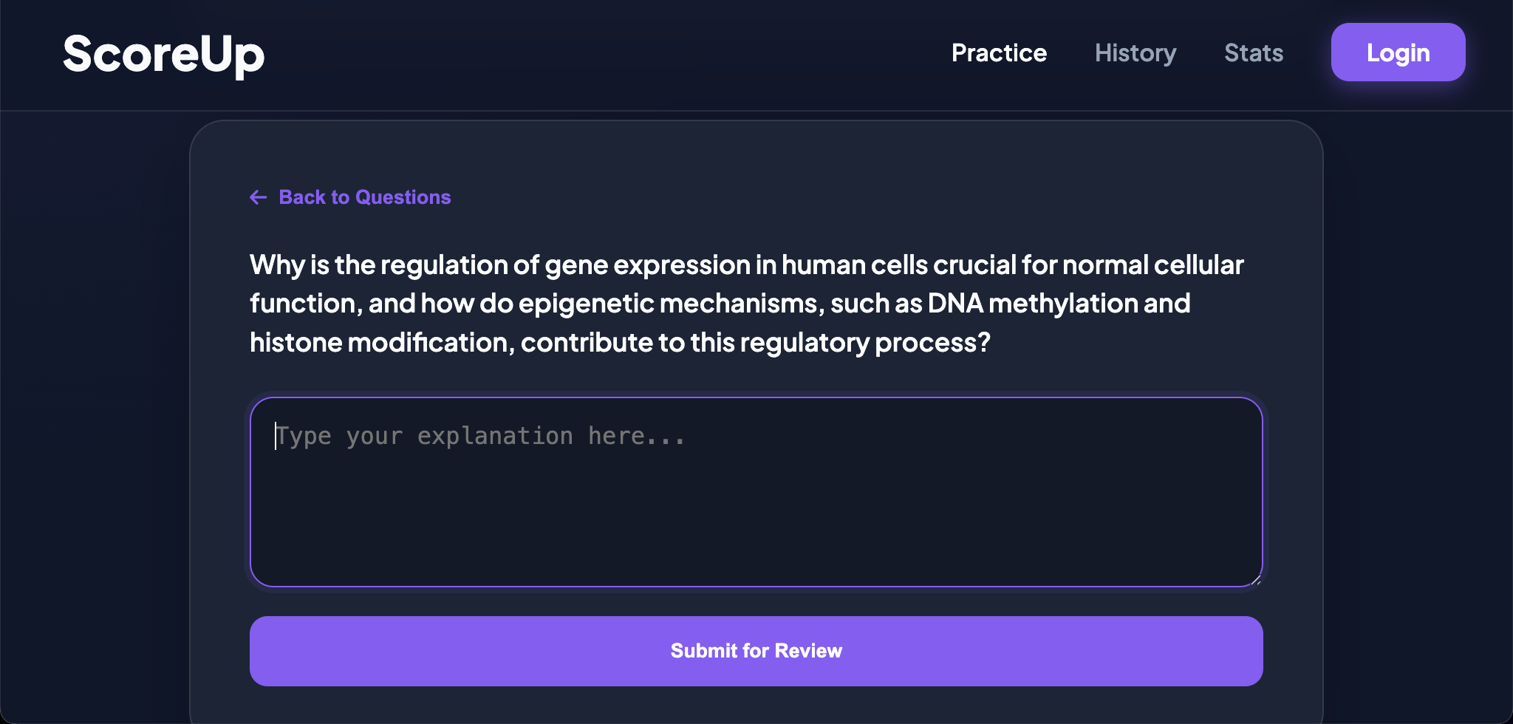Image resolution: width=1513 pixels, height=724 pixels.
Task: Click the wide Submit for Review button
Action: point(756,651)
